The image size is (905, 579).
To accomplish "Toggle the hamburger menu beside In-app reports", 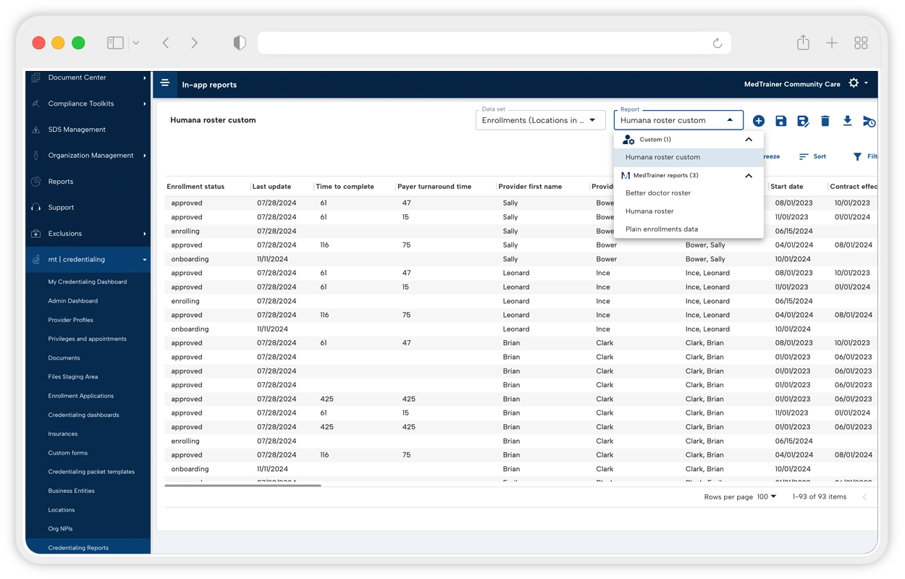I will coord(165,83).
